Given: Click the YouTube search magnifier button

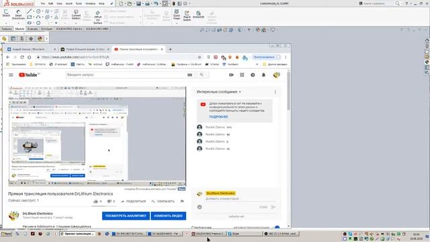Looking at the screenshot, I should tap(202, 75).
